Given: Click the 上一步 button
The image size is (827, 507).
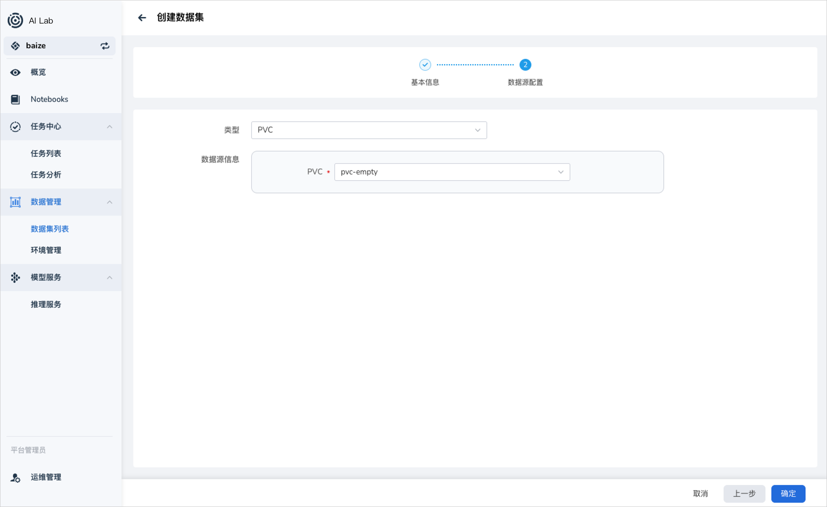Looking at the screenshot, I should [744, 493].
